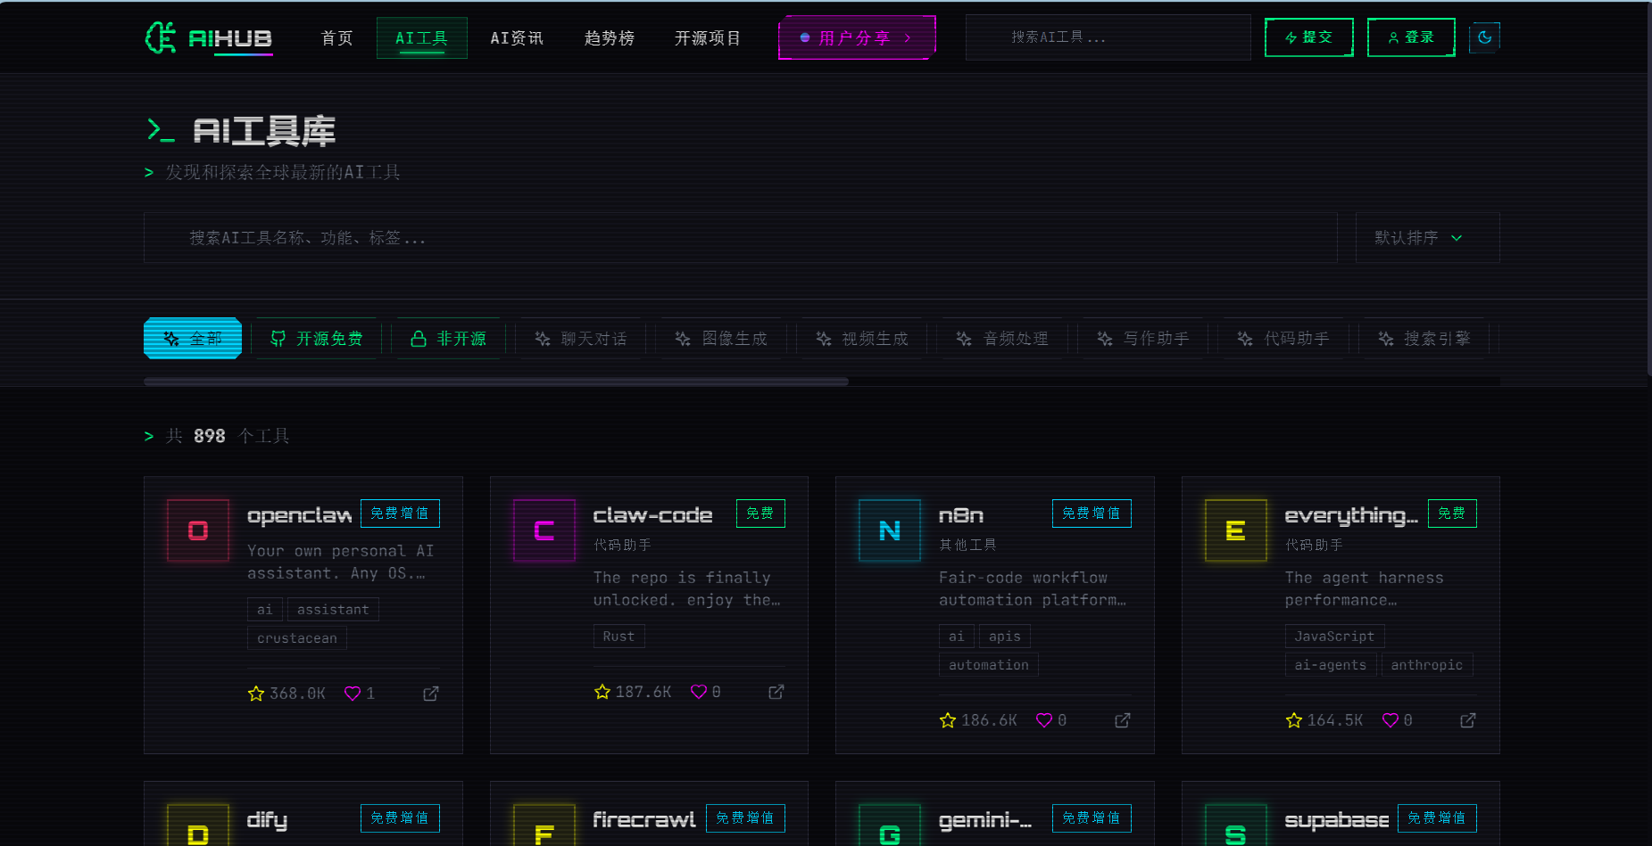Click the automation tag on n8n

tap(989, 665)
